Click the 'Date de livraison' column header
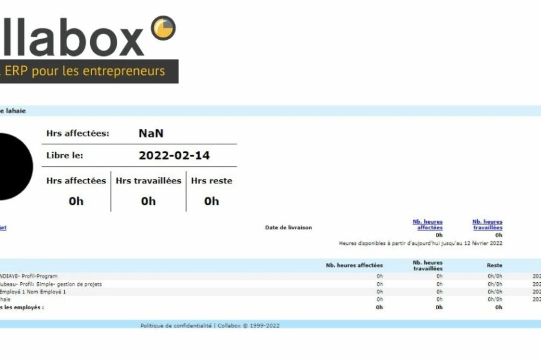Image resolution: width=541 pixels, height=361 pixels. click(288, 227)
